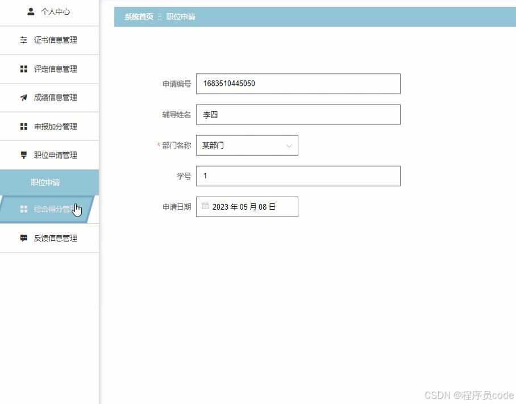This screenshot has height=404, width=516.
Task: Click the chevron arrow in 部门名称 select
Action: tap(289, 145)
